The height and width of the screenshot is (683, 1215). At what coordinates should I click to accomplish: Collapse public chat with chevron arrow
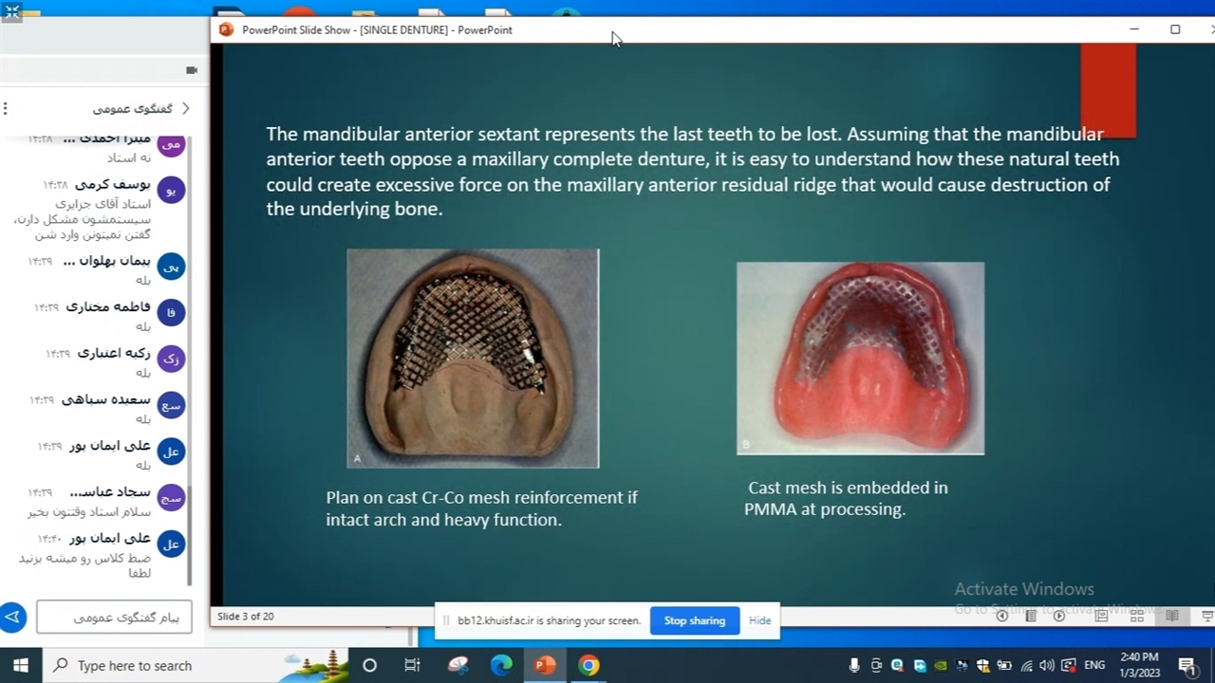click(x=186, y=108)
